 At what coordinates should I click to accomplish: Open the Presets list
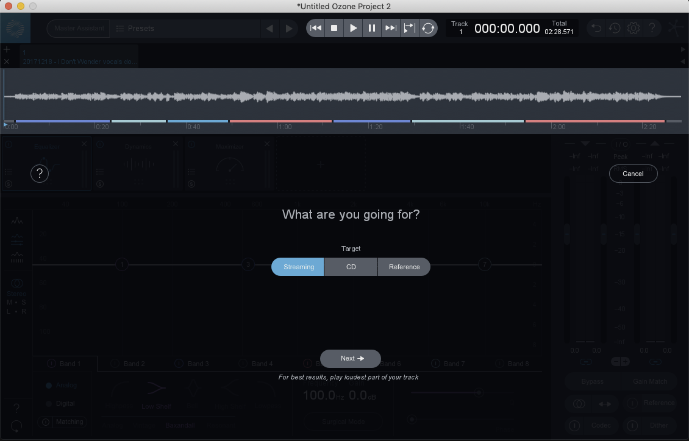(135, 29)
